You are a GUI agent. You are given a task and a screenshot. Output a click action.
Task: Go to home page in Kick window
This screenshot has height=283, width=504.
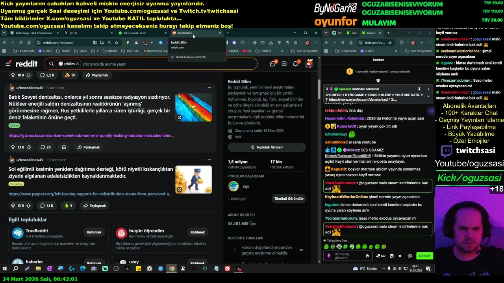point(352,42)
